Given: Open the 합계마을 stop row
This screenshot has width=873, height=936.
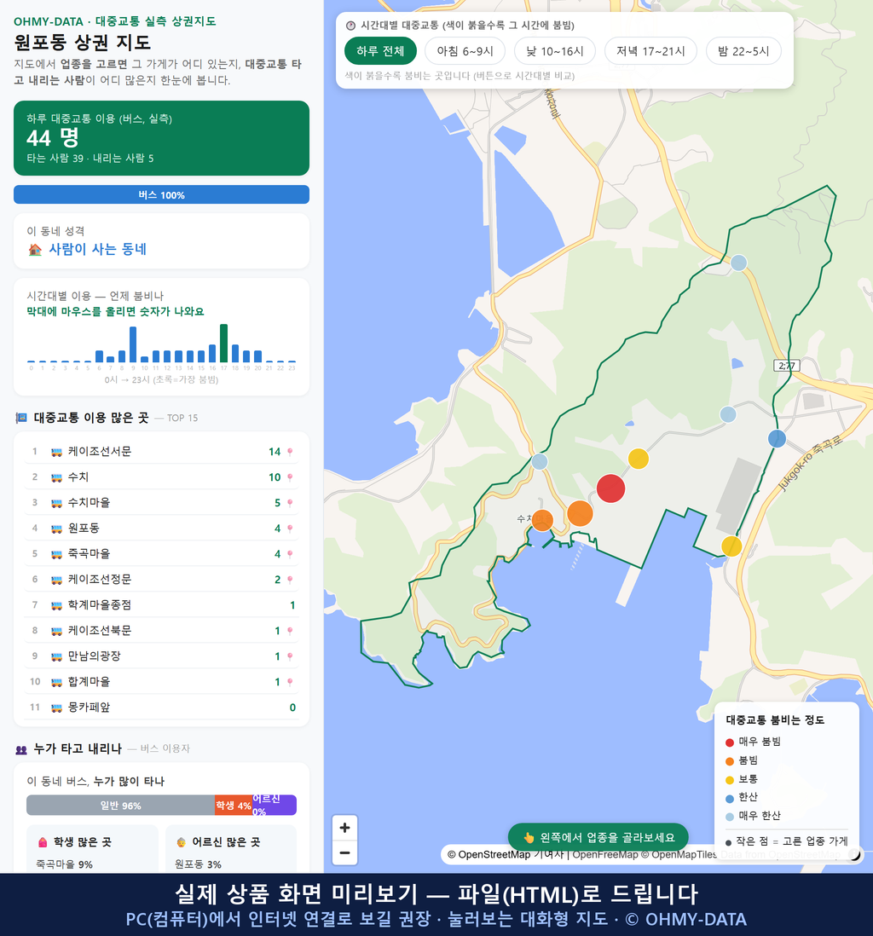Looking at the screenshot, I should click(161, 682).
